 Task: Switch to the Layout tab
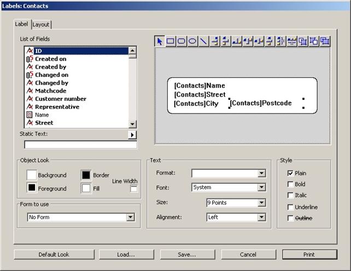pyautogui.click(x=41, y=25)
